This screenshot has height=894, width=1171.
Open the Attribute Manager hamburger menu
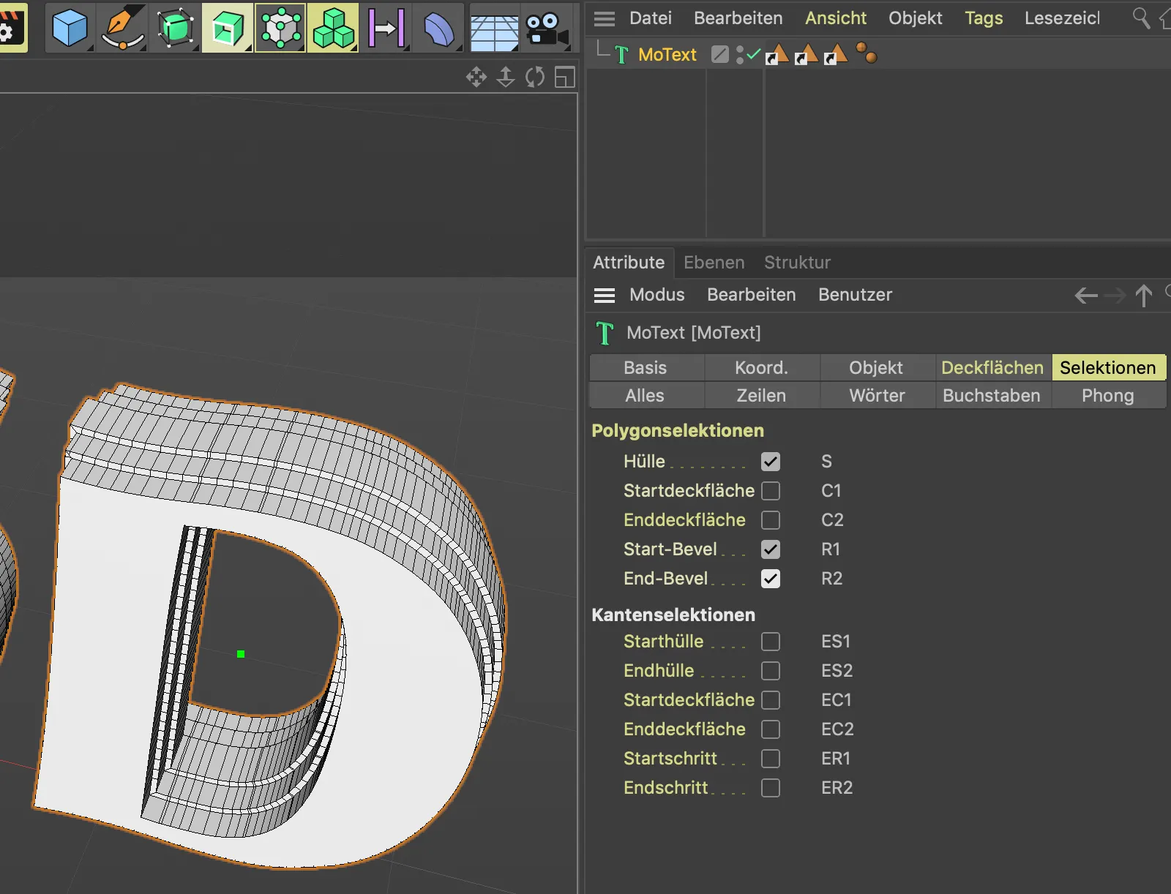pos(604,295)
